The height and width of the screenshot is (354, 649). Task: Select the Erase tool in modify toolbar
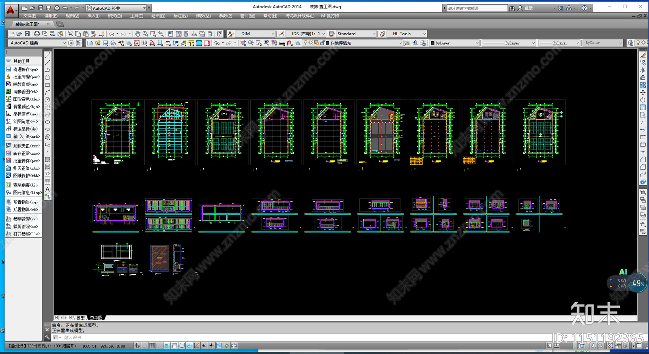(643, 55)
